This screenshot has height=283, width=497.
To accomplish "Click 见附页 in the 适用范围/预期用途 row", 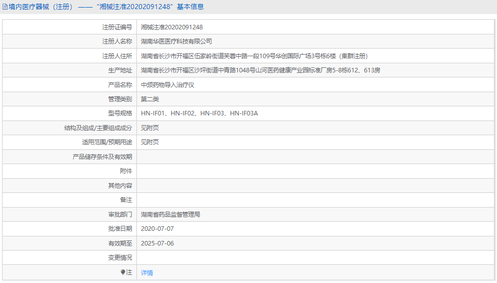I will pos(150,142).
